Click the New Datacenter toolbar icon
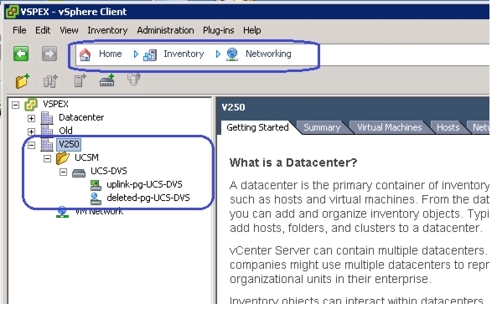Viewport: 497px width, 314px height. pyautogui.click(x=50, y=81)
